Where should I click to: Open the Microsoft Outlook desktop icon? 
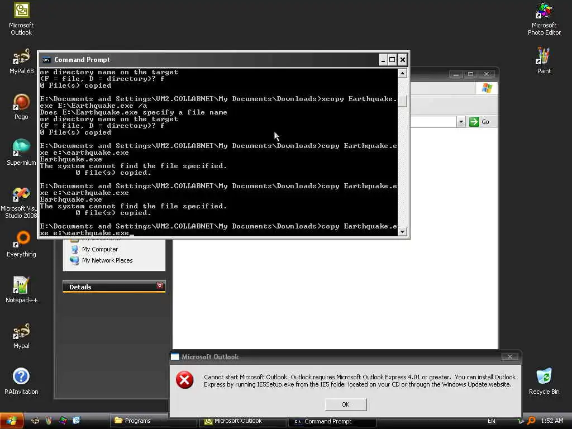click(x=21, y=18)
